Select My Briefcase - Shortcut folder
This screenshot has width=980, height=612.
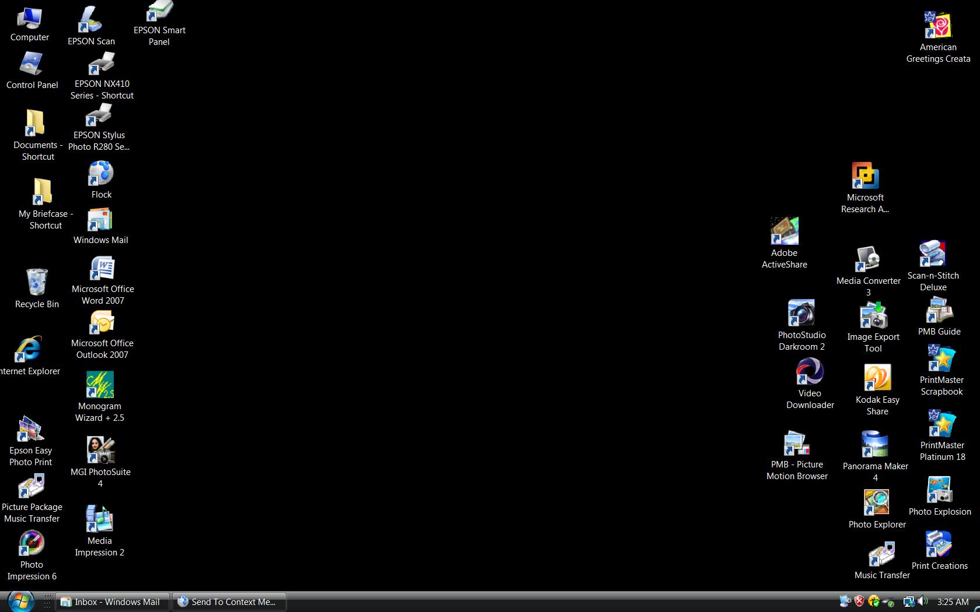pyautogui.click(x=42, y=191)
